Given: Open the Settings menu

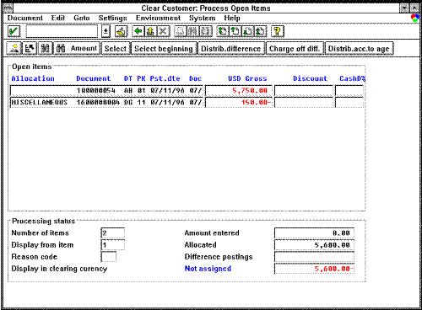Looking at the screenshot, I should click(x=112, y=18).
